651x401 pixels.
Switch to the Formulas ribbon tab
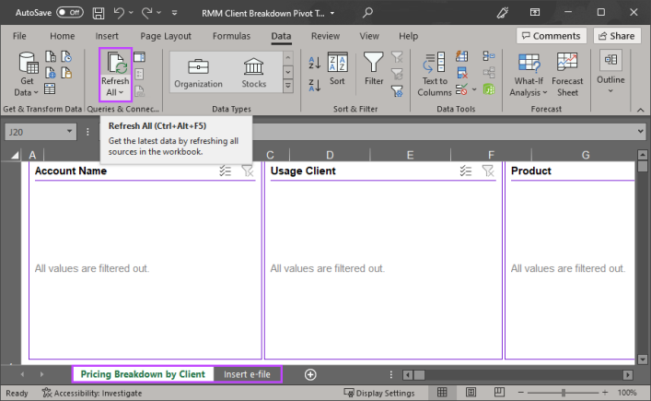pos(230,36)
